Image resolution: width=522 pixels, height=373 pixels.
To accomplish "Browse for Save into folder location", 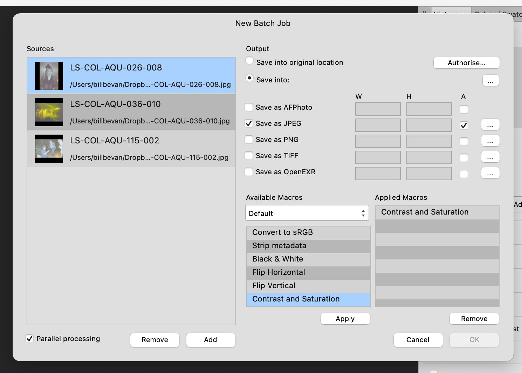I will click(490, 81).
